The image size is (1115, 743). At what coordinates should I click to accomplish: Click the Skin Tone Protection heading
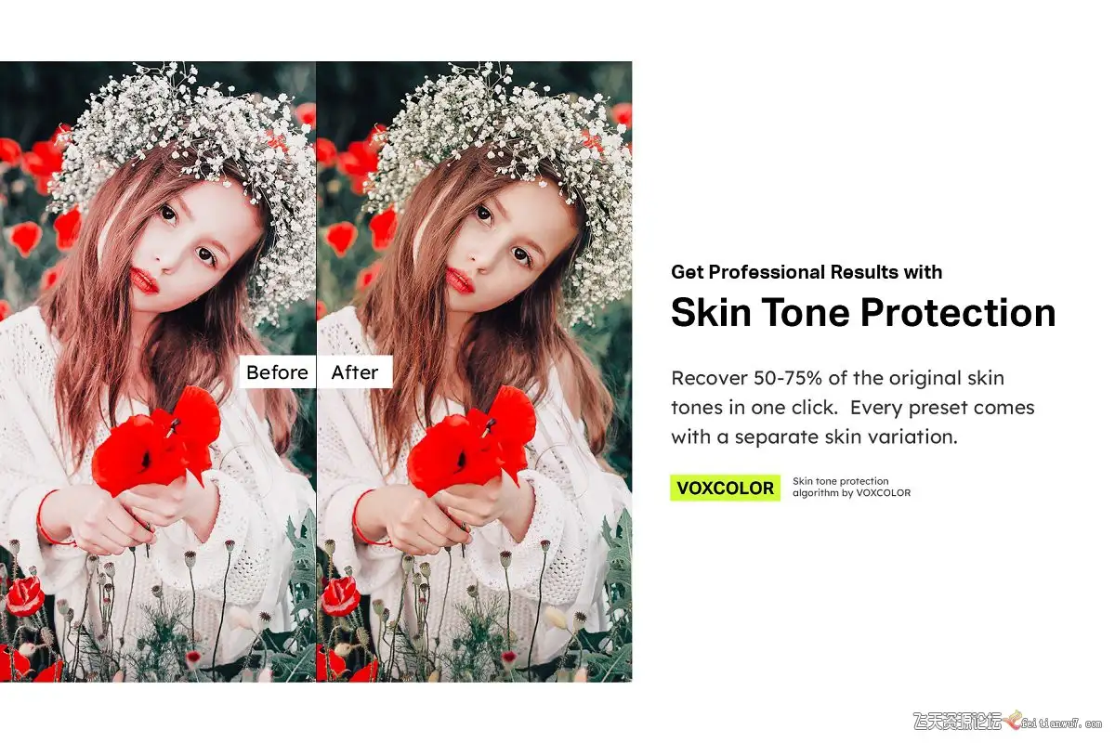pyautogui.click(x=863, y=313)
